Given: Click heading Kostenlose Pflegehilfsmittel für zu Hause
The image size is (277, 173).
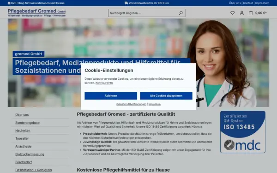Looking at the screenshot, I should coord(123,170).
